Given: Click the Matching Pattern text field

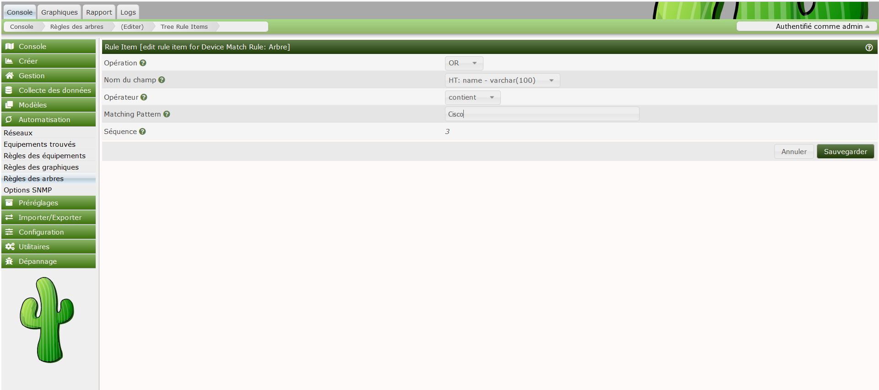Looking at the screenshot, I should [542, 114].
